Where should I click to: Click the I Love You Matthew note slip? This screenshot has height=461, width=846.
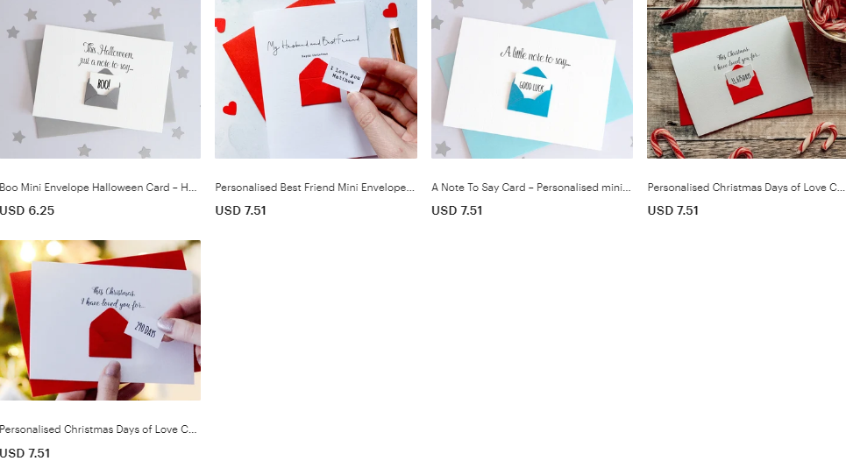pos(344,74)
